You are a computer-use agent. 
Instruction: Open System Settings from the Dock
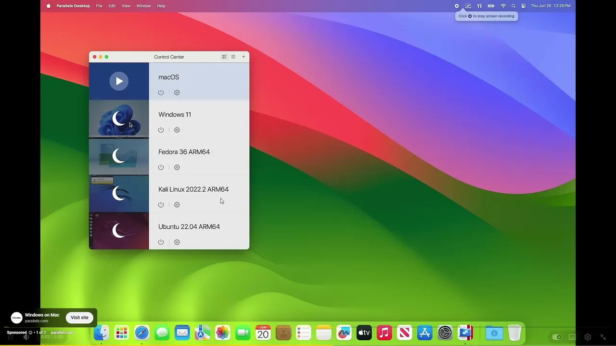click(x=445, y=333)
